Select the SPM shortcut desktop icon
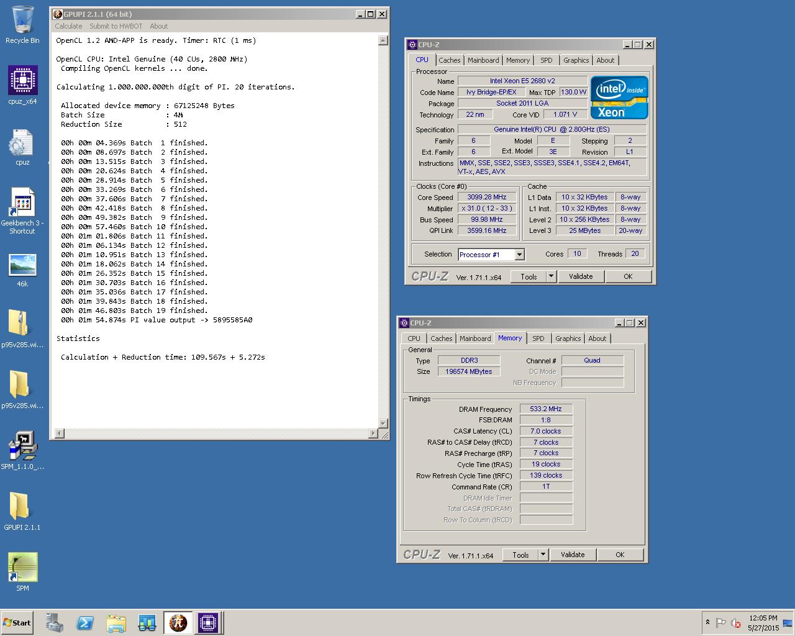The image size is (795, 636). (x=22, y=571)
